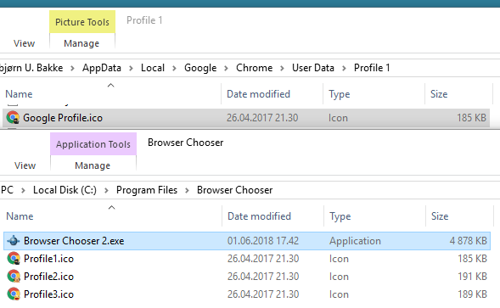Click date 01.06.2018 17.42

tap(263, 241)
